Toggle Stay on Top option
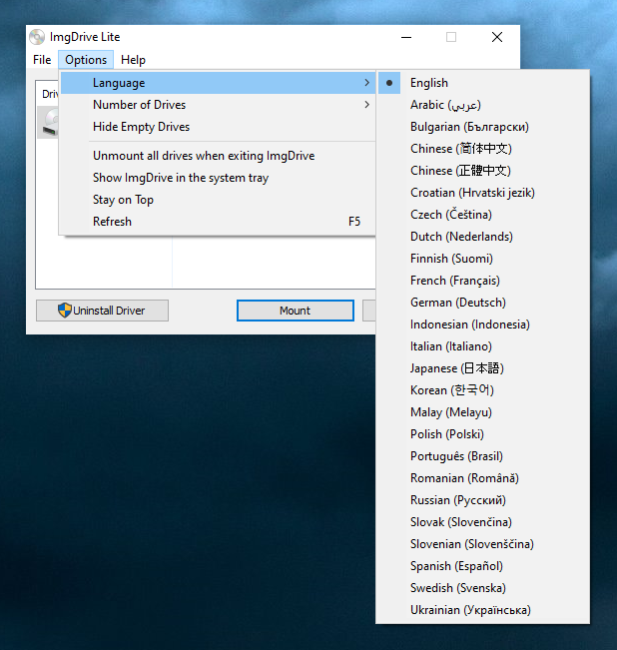The width and height of the screenshot is (617, 650). (x=218, y=200)
